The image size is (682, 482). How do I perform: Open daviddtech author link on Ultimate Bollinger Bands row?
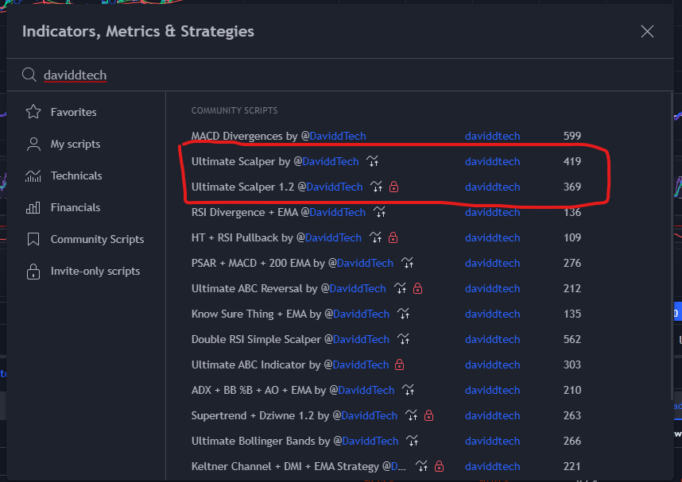pyautogui.click(x=492, y=442)
